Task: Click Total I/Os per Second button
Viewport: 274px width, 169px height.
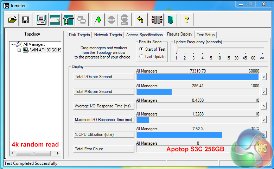Action: [x=104, y=77]
